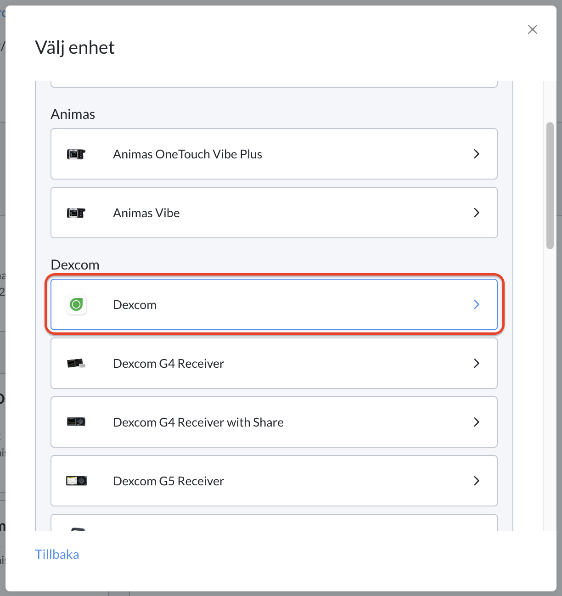
Task: Open chevron for Dexcom G5 Receiver
Action: pos(477,481)
